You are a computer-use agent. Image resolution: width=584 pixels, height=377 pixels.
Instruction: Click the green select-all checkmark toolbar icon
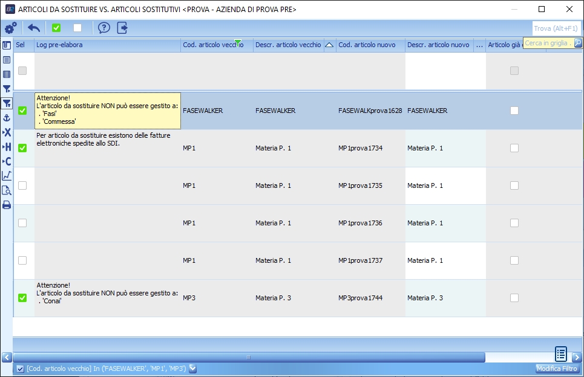pos(56,28)
